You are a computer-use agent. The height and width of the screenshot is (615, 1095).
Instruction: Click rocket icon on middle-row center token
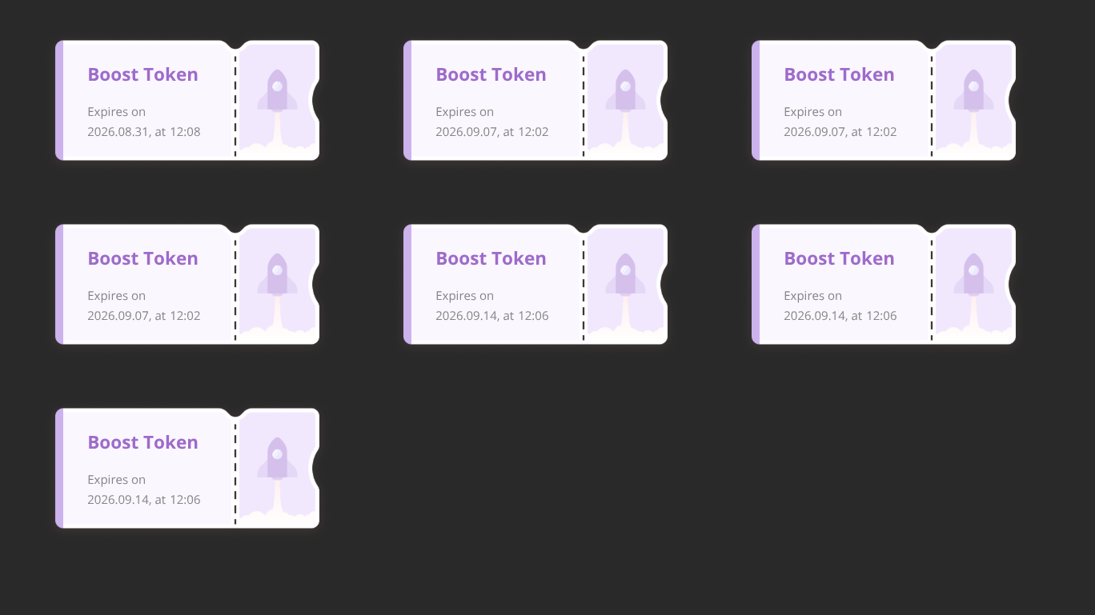point(625,274)
